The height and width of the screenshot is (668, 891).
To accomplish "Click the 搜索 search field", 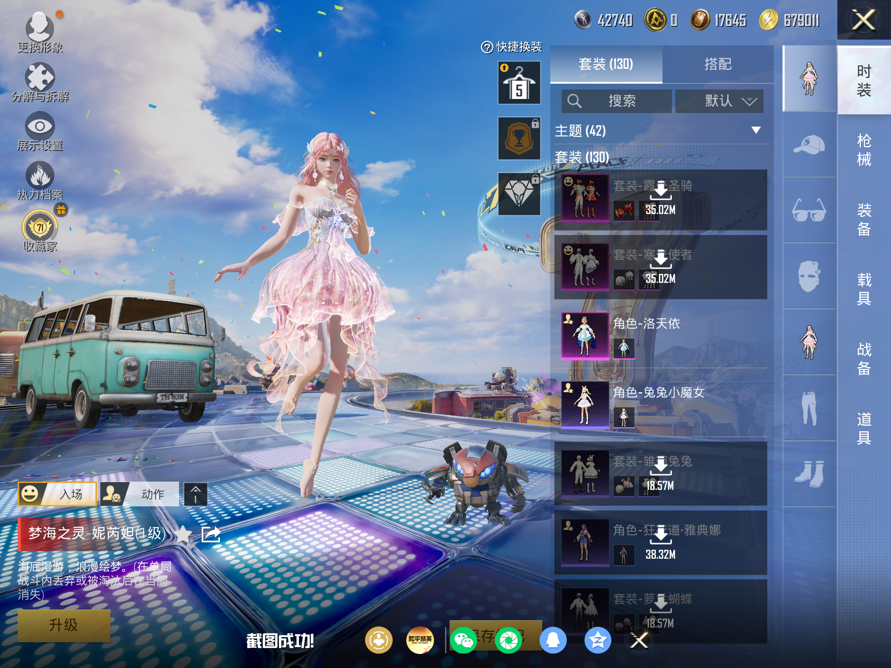I will (617, 101).
